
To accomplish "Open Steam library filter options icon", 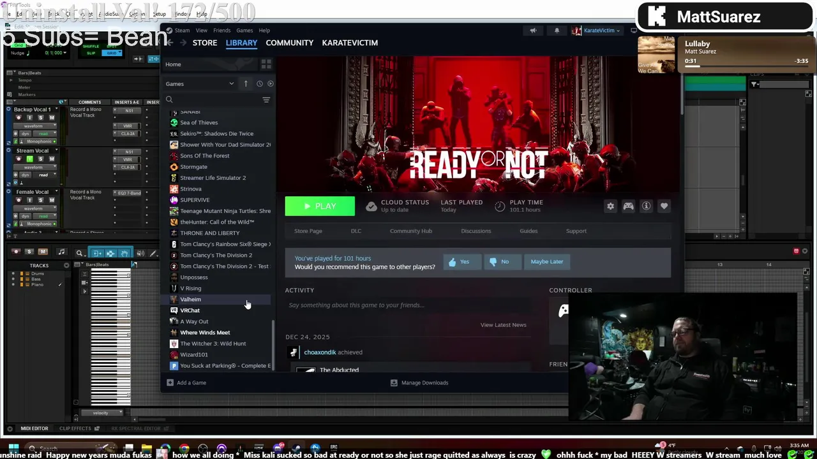I will click(266, 99).
